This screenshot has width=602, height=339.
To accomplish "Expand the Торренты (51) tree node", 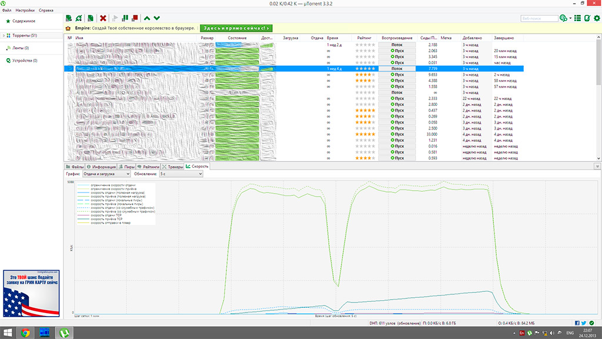I will point(4,36).
